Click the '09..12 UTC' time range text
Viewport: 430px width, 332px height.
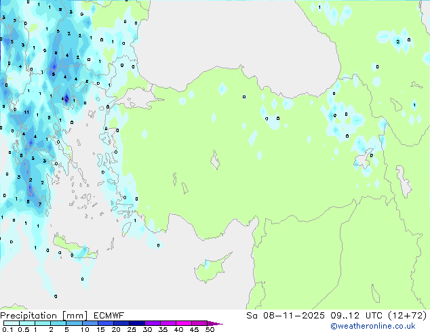(357, 316)
